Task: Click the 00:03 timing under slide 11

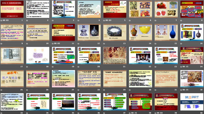Action: click(x=57, y=44)
